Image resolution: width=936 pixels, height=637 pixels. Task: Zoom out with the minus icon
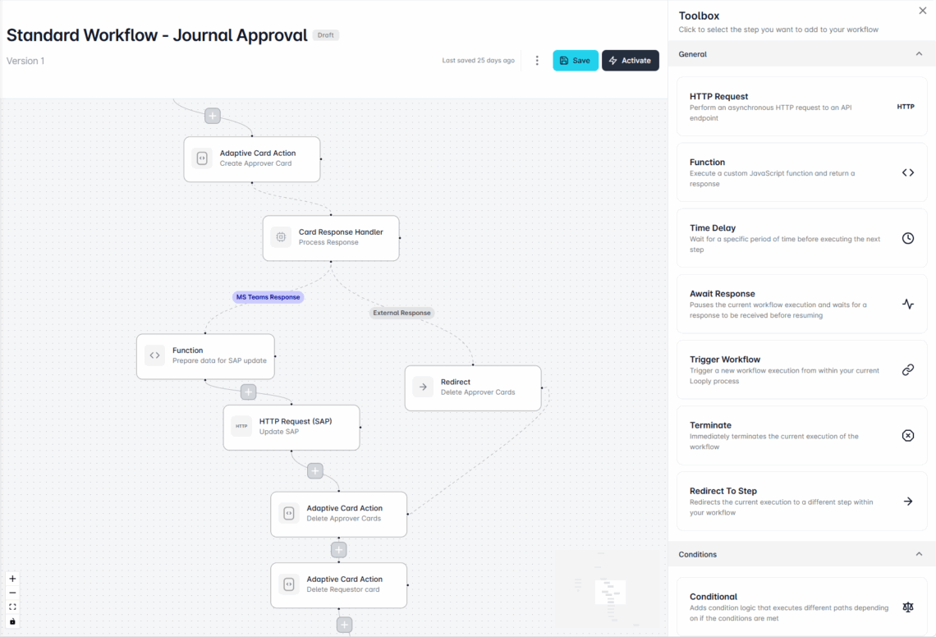(12, 592)
